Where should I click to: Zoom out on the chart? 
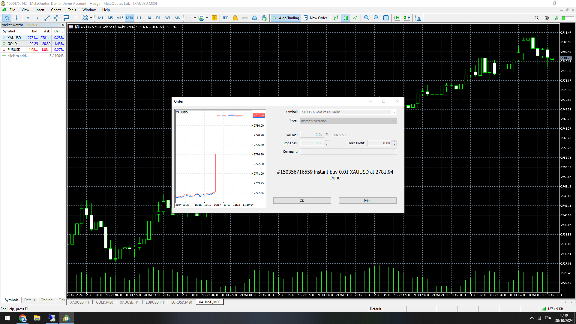[376, 18]
